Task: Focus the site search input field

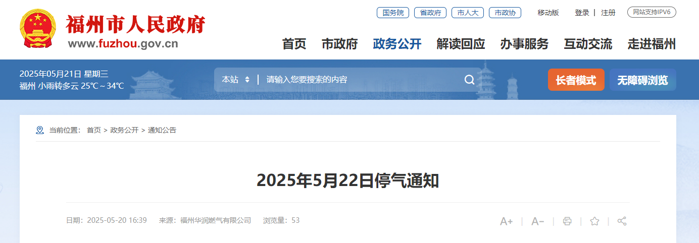Action: point(359,80)
